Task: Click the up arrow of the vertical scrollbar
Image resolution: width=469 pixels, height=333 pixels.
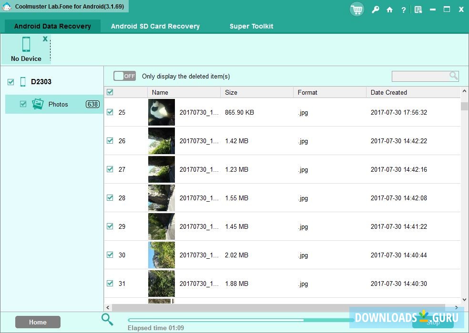Action: pos(465,91)
